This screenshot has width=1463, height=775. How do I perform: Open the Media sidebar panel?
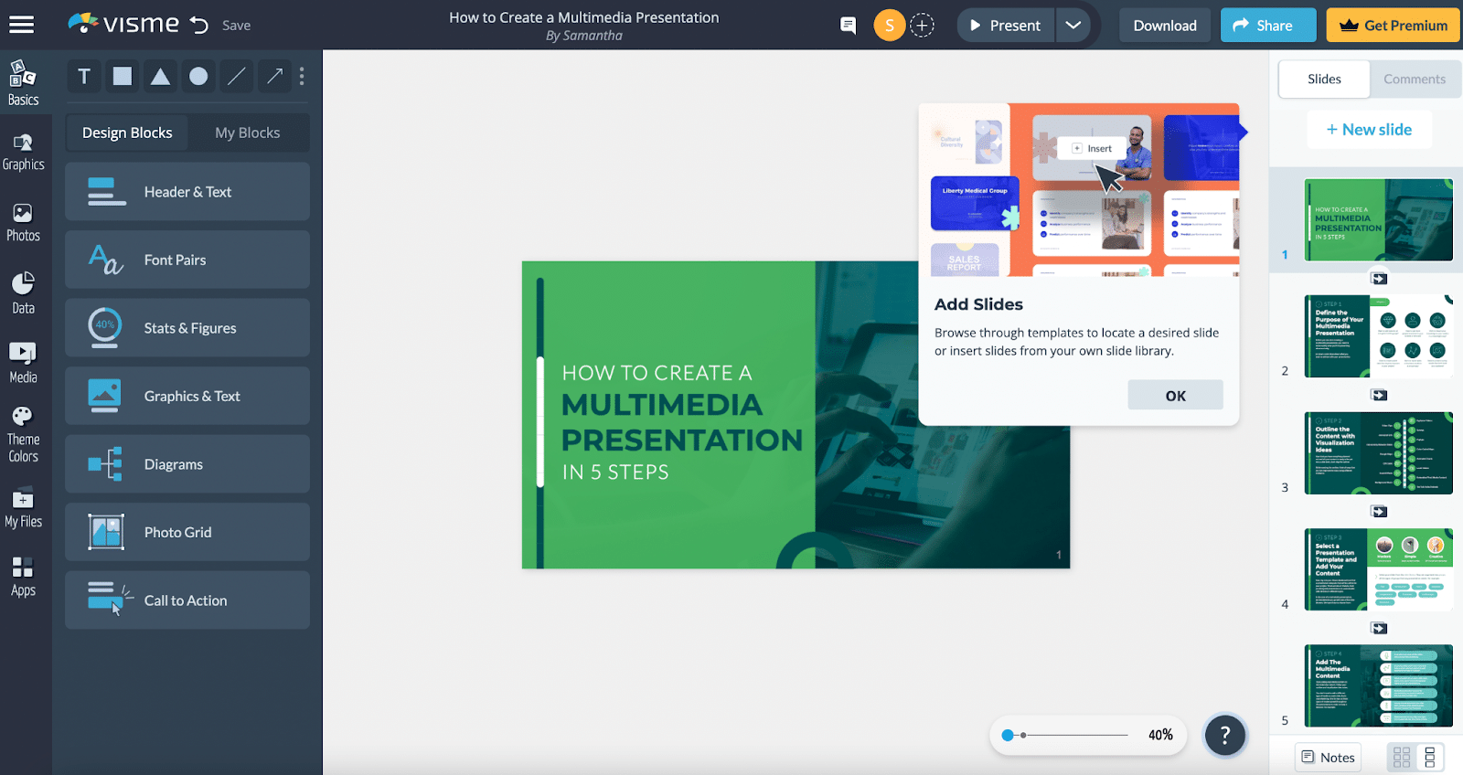pyautogui.click(x=23, y=363)
